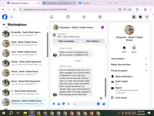This screenshot has height=116, width=154.
Task: Switch to the third Facebook tab
Action: [x=95, y=3]
